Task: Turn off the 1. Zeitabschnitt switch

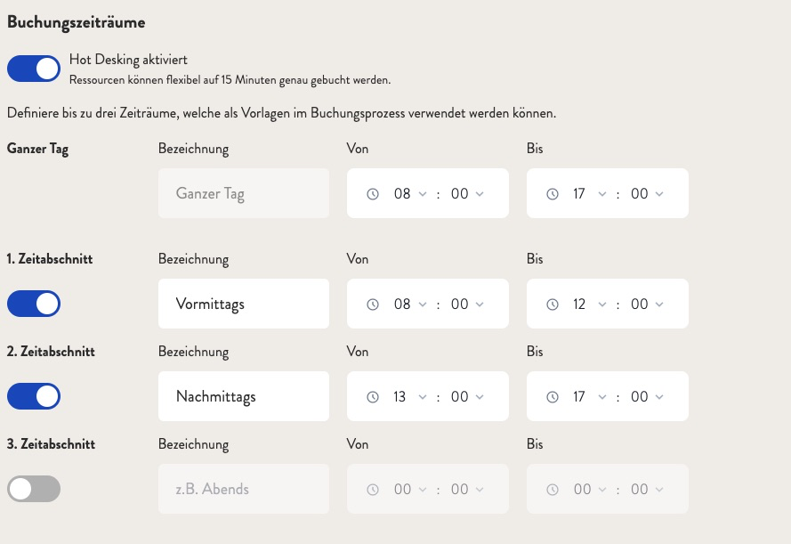Action: click(x=34, y=304)
